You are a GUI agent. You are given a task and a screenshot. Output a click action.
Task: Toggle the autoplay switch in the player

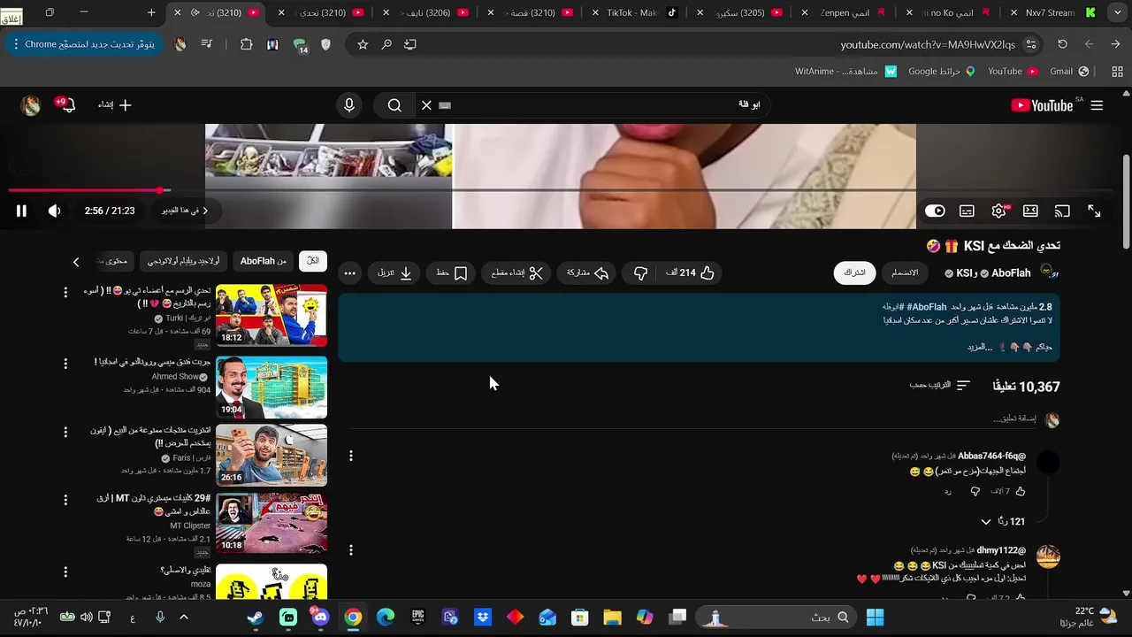click(935, 211)
